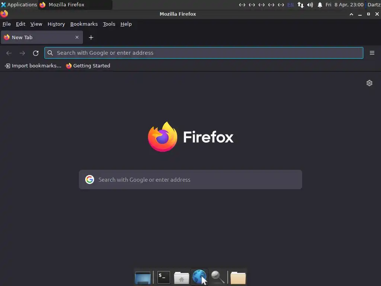Open the volume control in system tray

click(x=310, y=4)
